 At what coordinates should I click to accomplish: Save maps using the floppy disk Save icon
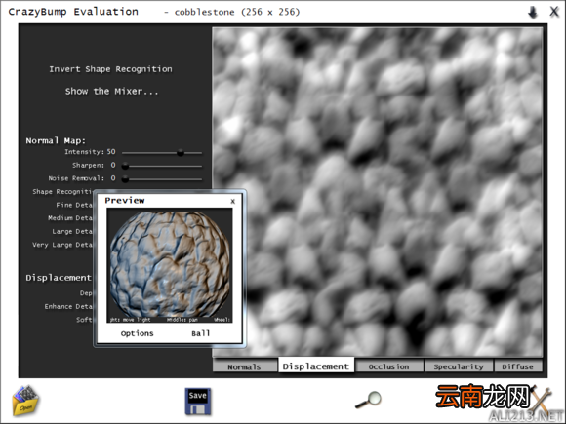coord(198,402)
